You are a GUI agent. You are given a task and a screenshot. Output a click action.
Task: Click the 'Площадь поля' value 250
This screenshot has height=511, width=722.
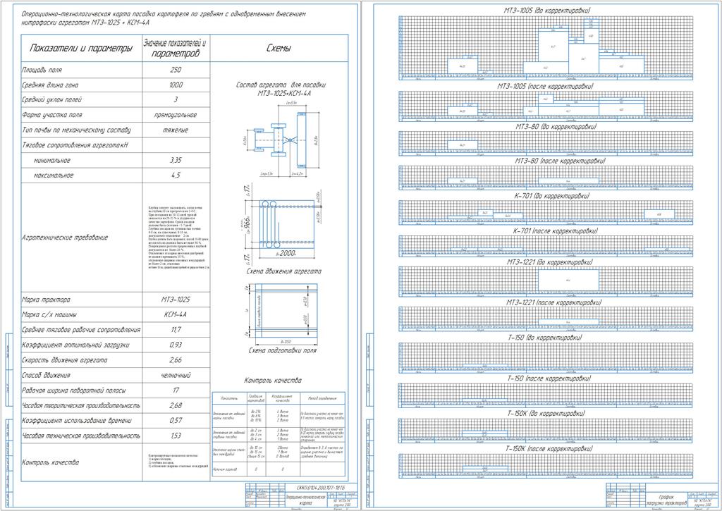coord(175,70)
